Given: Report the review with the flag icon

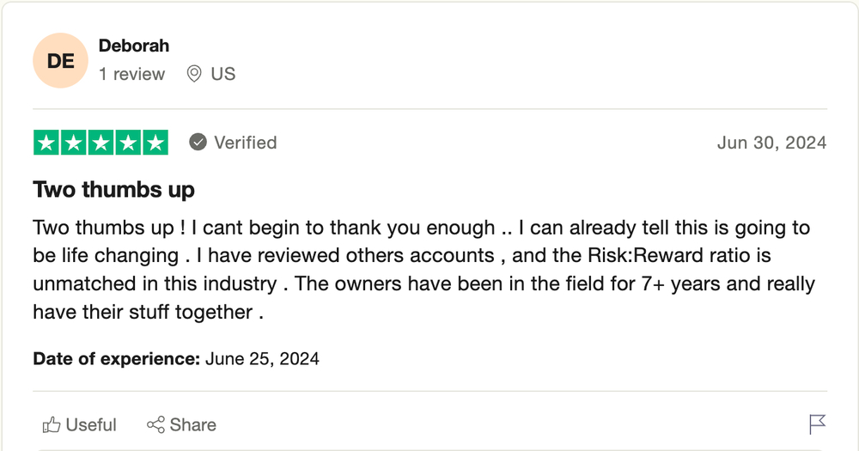Looking at the screenshot, I should pos(817,424).
